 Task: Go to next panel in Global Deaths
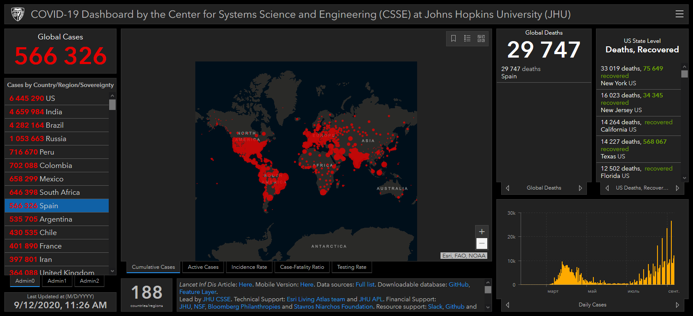[x=580, y=188]
